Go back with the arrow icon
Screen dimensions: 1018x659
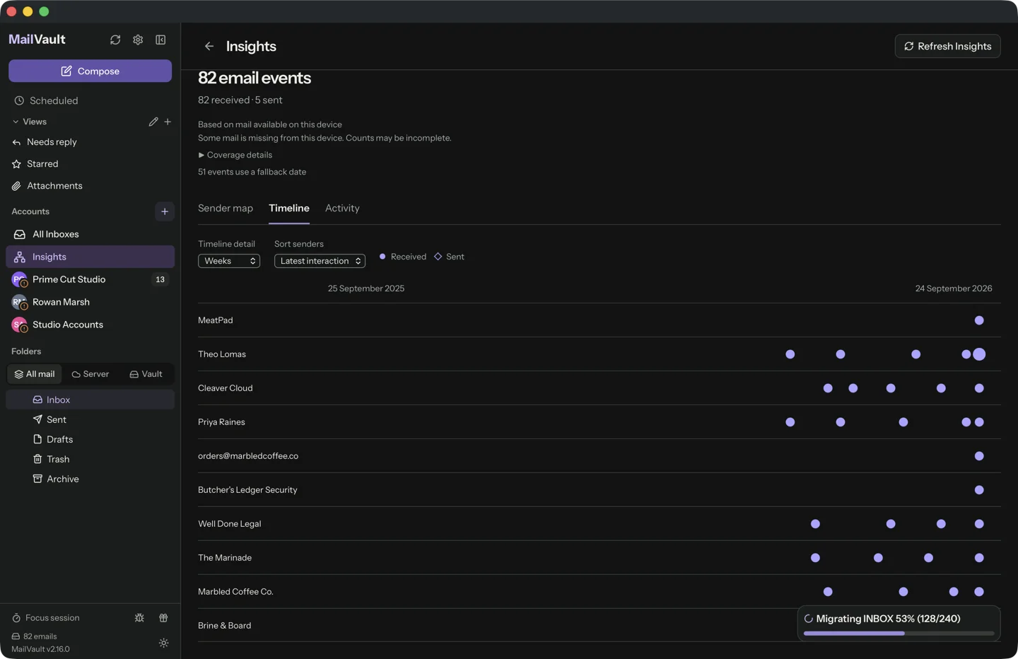pyautogui.click(x=209, y=46)
